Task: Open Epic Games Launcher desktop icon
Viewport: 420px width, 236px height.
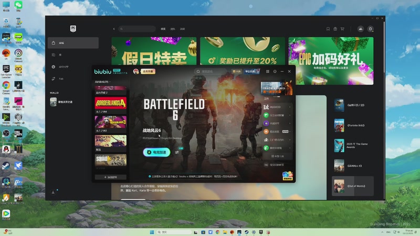Action: pyautogui.click(x=6, y=71)
